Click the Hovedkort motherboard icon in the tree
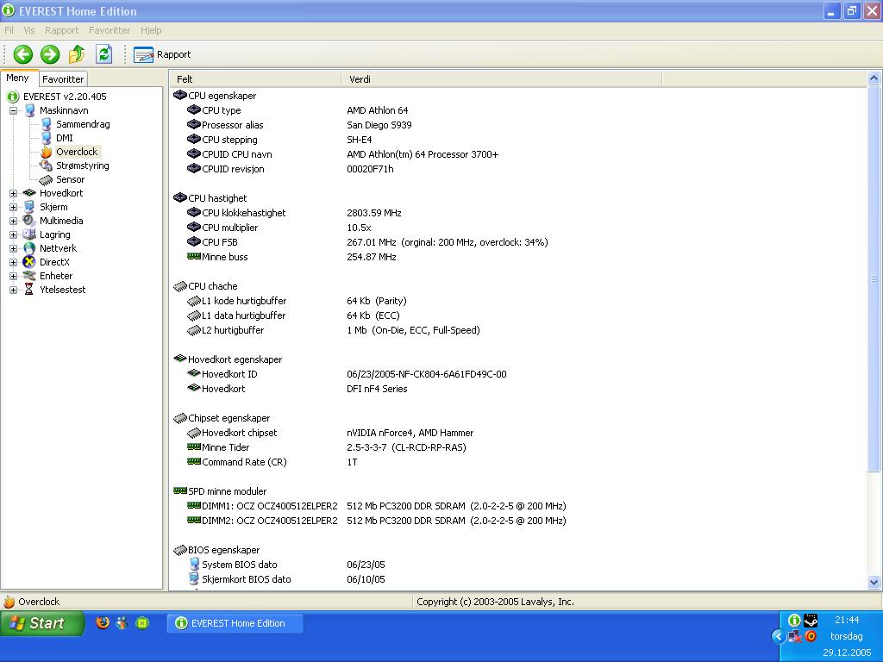This screenshot has height=662, width=883. pyautogui.click(x=29, y=193)
